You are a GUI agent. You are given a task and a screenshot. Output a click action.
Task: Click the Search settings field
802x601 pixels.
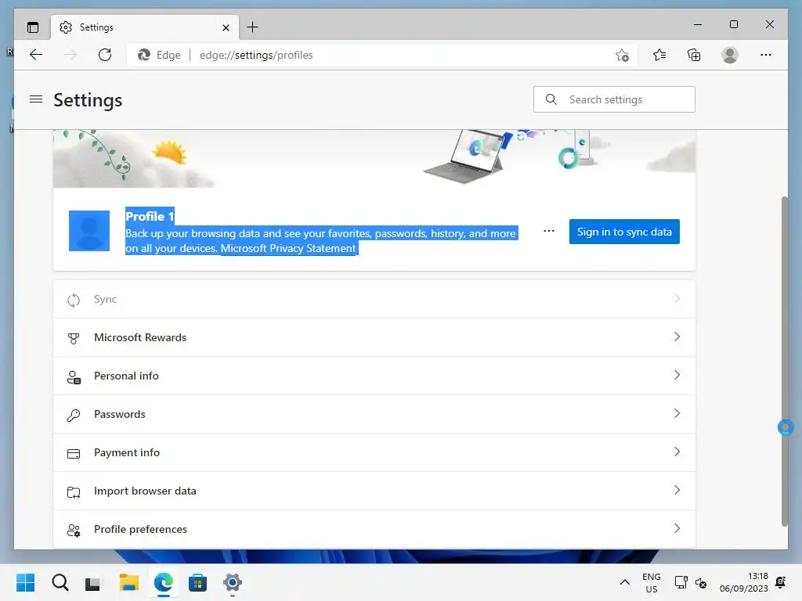coord(614,99)
